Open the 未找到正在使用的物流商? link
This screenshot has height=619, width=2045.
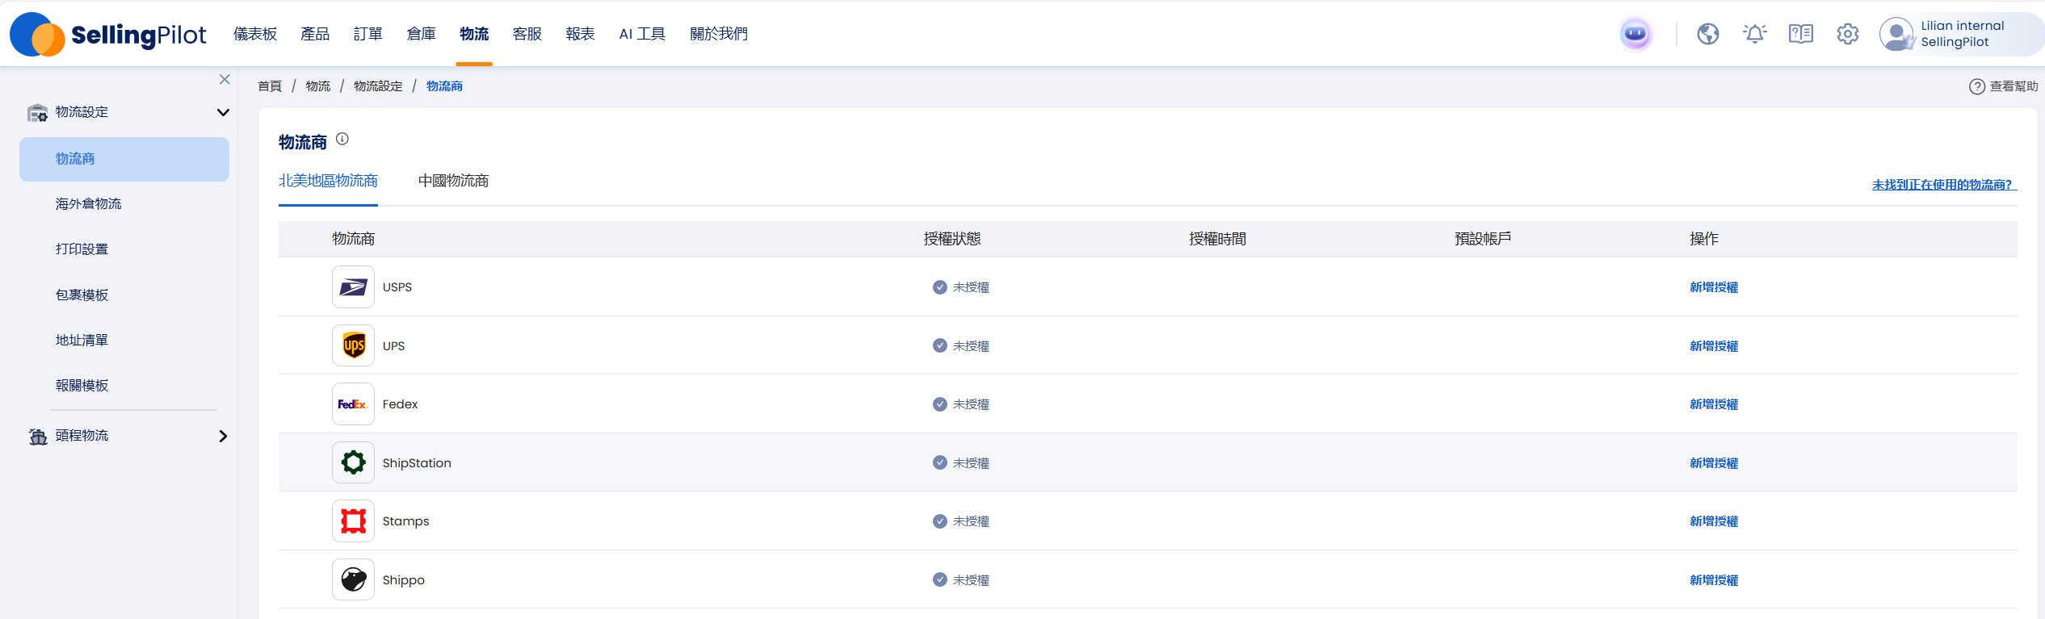(1942, 185)
